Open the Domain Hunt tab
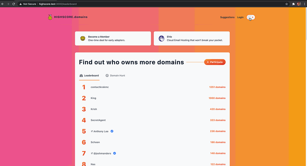Screen dimensions: 307x166 click(x=115, y=75)
